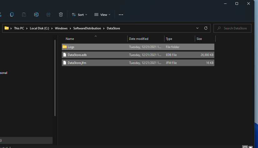258x148 pixels.
Task: Navigate to Local Disk (C:) breadcrumb
Action: click(x=39, y=28)
